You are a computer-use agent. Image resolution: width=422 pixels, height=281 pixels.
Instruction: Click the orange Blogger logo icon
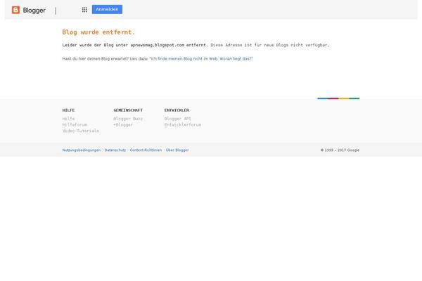pyautogui.click(x=15, y=10)
